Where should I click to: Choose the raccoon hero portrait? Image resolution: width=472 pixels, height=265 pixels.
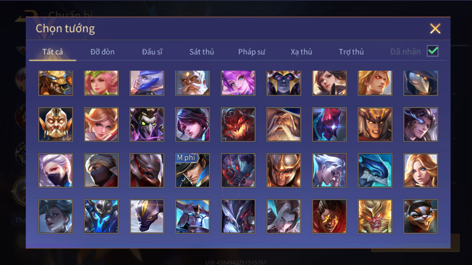tap(421, 216)
